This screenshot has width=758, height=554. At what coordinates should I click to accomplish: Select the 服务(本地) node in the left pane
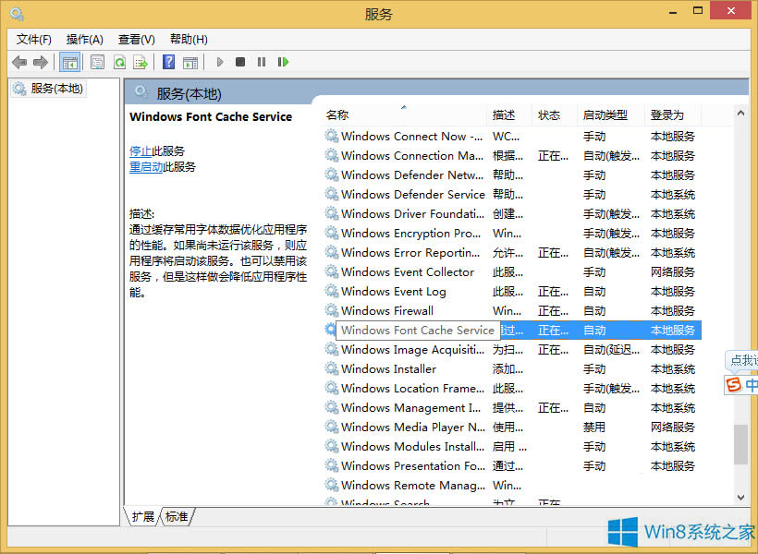pos(57,88)
